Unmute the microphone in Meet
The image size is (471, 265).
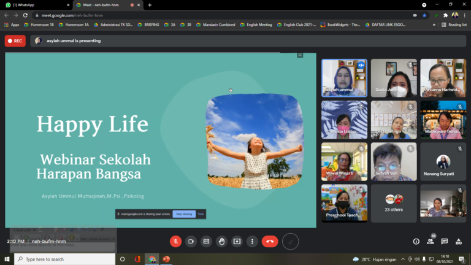(x=175, y=242)
